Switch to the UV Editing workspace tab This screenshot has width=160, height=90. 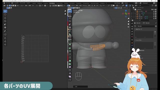pyautogui.click(x=52, y=3)
